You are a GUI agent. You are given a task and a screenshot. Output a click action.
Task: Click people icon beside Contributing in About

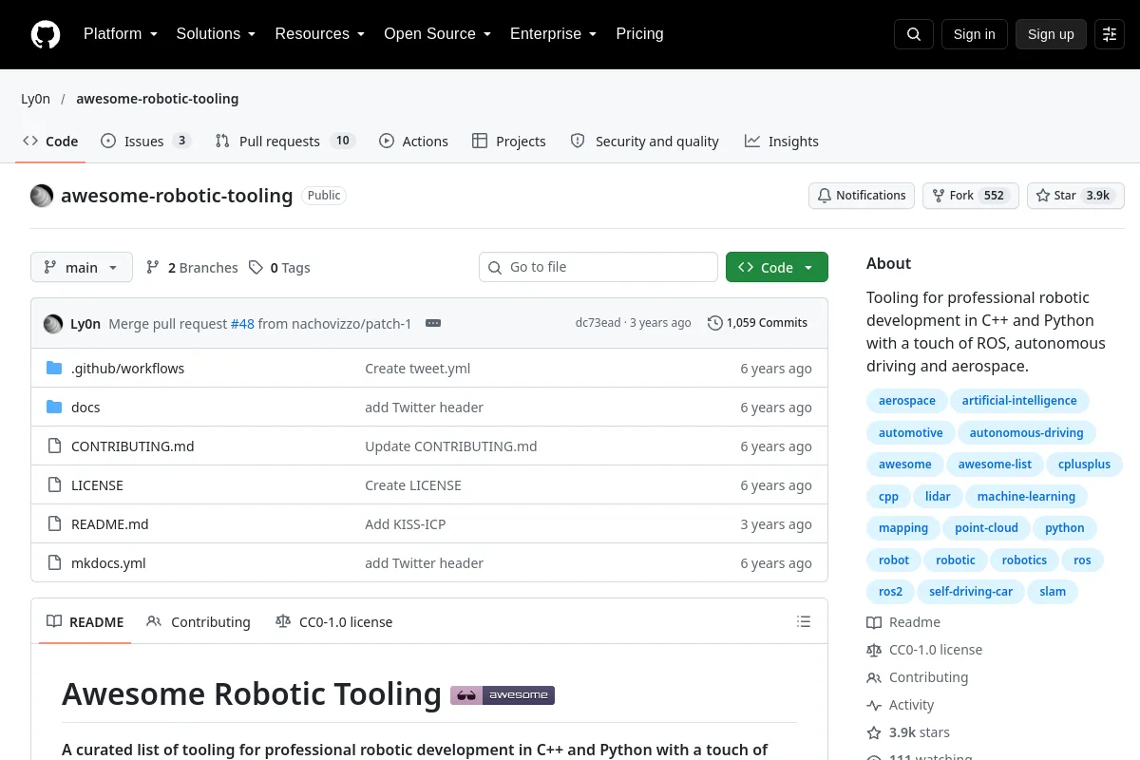click(874, 678)
